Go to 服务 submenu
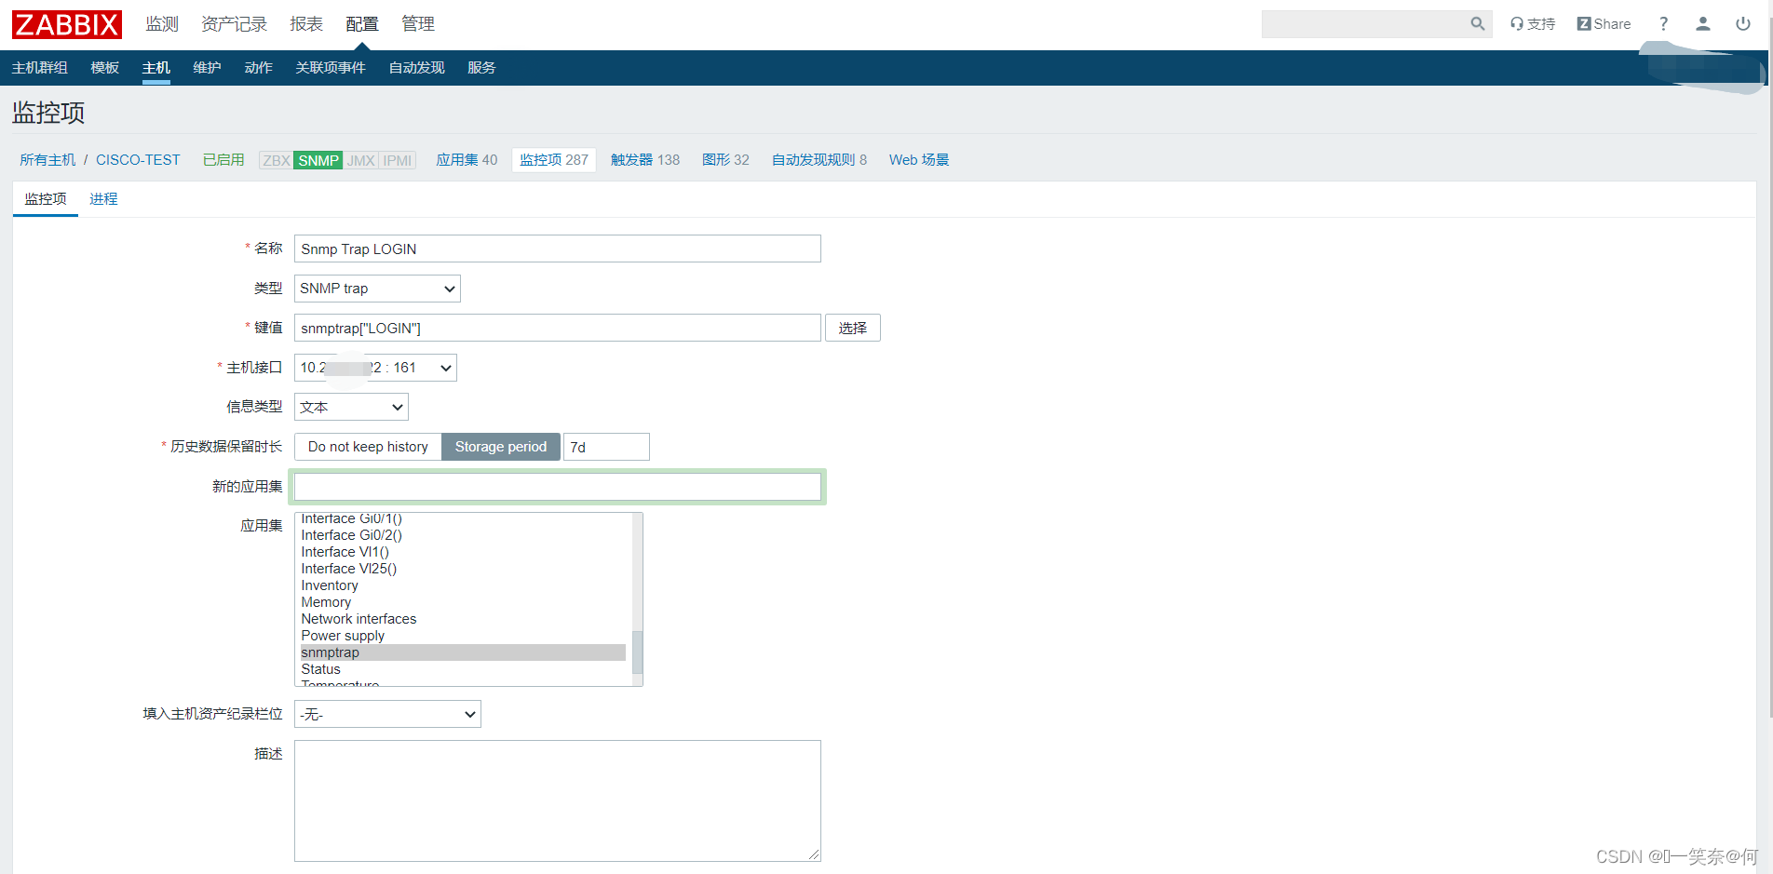This screenshot has width=1773, height=874. click(x=481, y=68)
